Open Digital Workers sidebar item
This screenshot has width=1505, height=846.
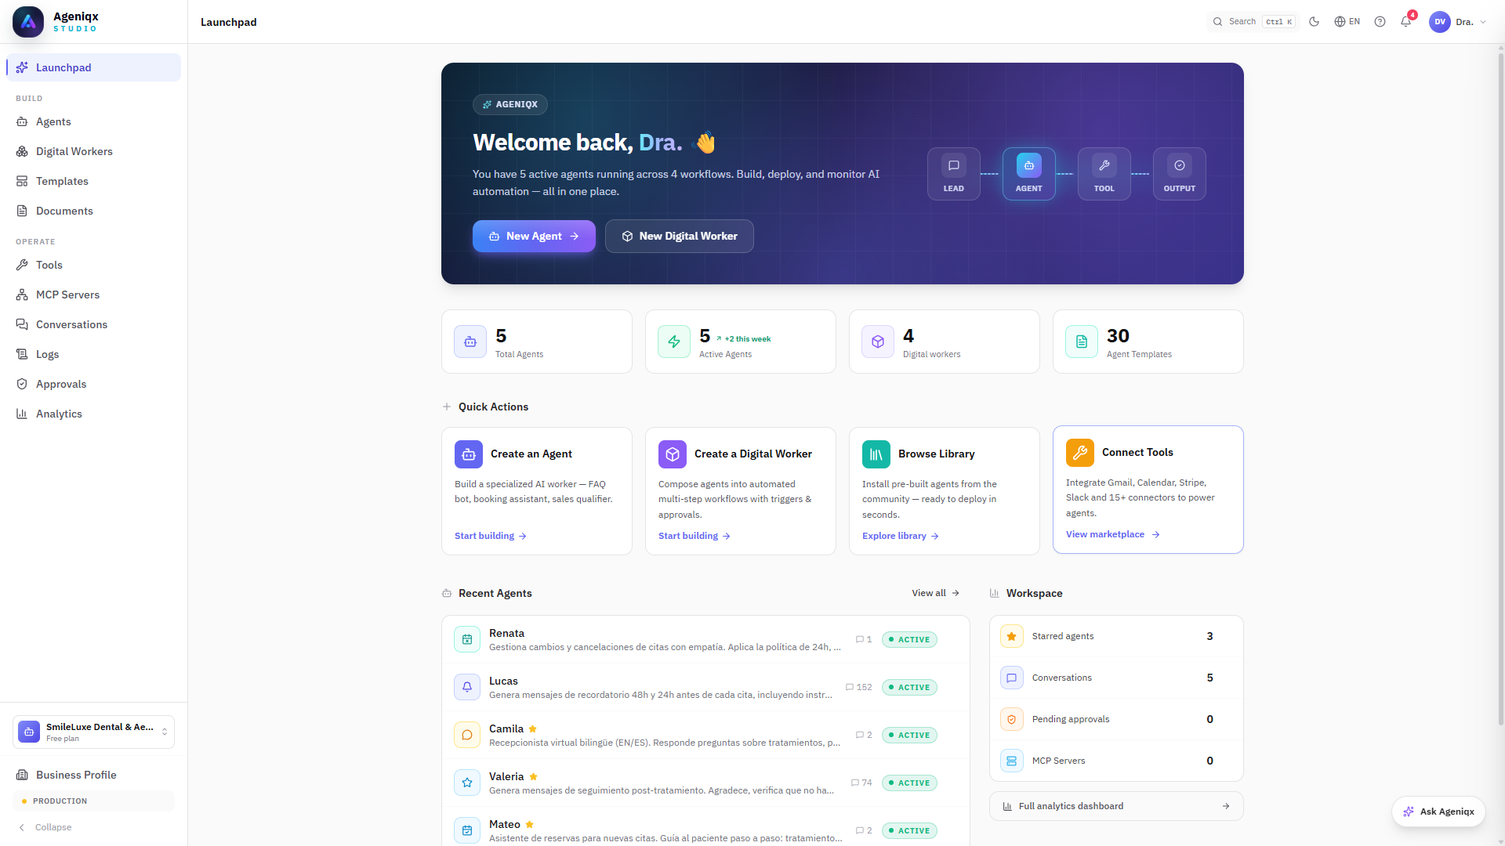[93, 151]
